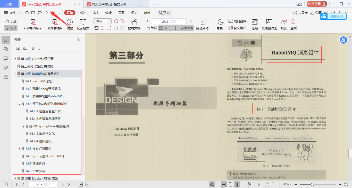Screen dimensions: 352x188
Task: Click 访客登录 login button
Action: tap(317, 4)
